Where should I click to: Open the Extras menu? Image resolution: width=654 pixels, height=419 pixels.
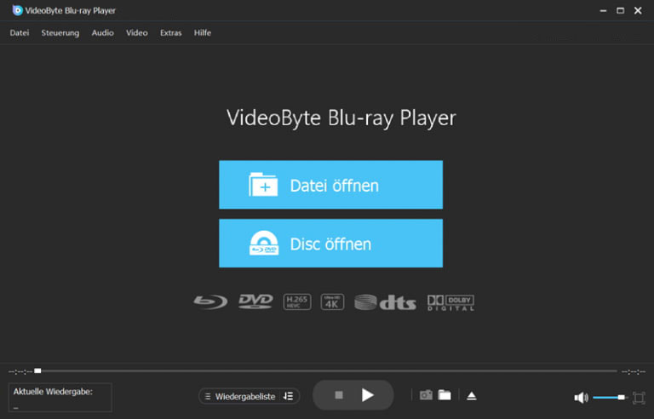tap(170, 32)
